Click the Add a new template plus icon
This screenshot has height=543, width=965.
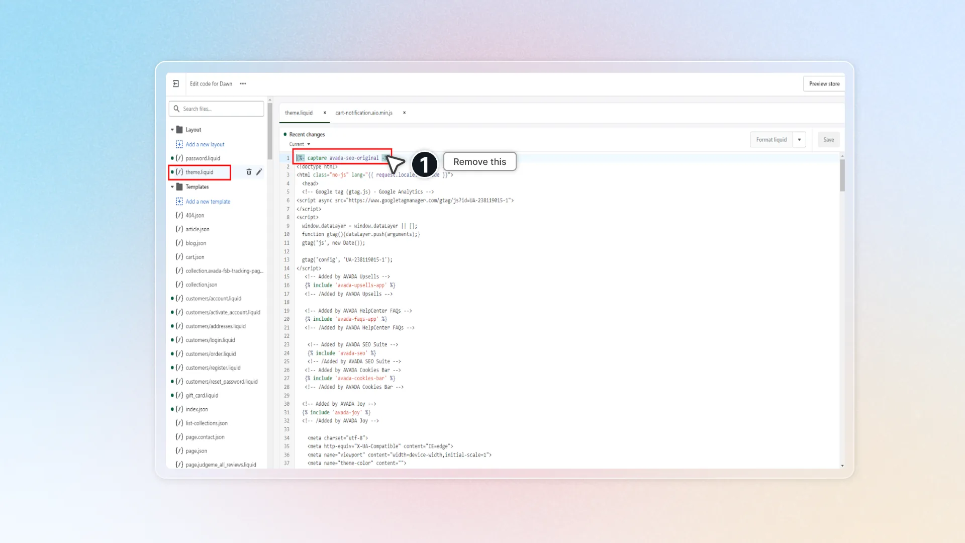point(179,202)
